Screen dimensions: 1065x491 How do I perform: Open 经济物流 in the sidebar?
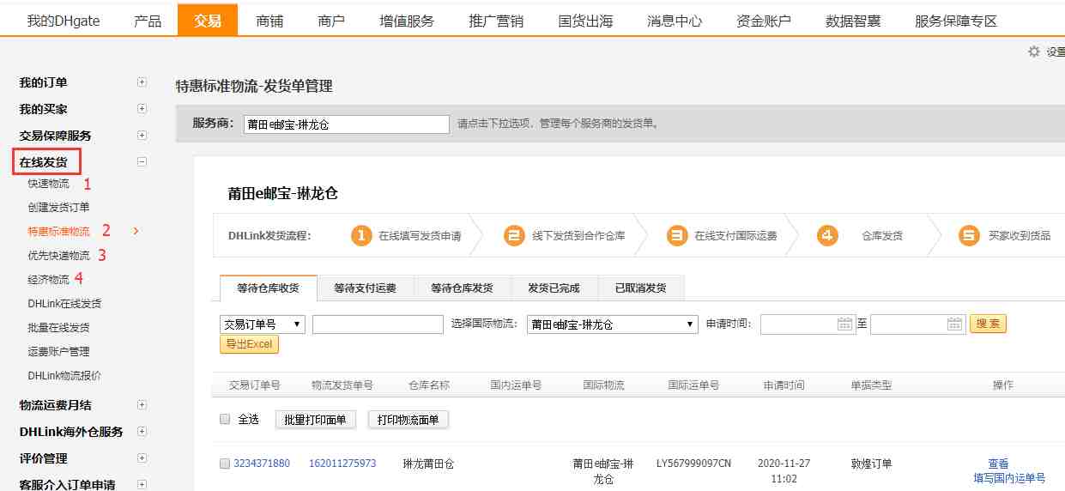(49, 279)
